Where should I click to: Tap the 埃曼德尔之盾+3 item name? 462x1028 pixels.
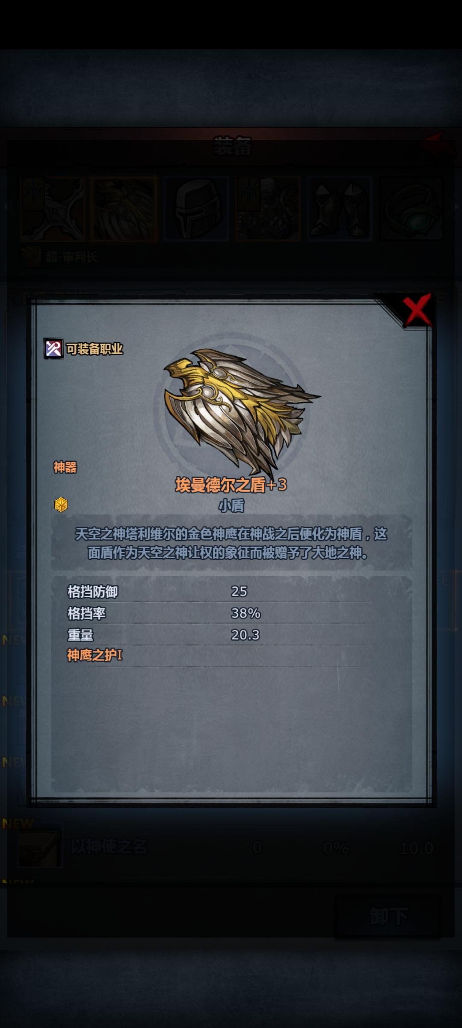pyautogui.click(x=231, y=485)
